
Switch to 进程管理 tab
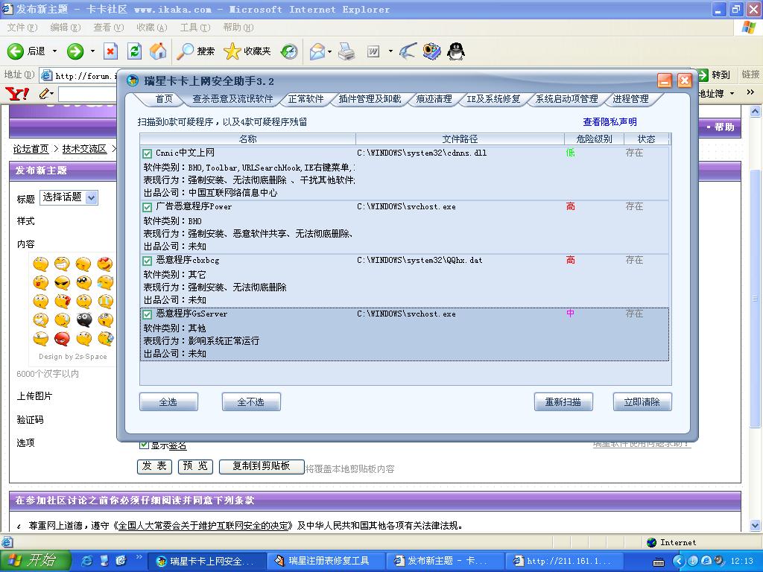630,99
